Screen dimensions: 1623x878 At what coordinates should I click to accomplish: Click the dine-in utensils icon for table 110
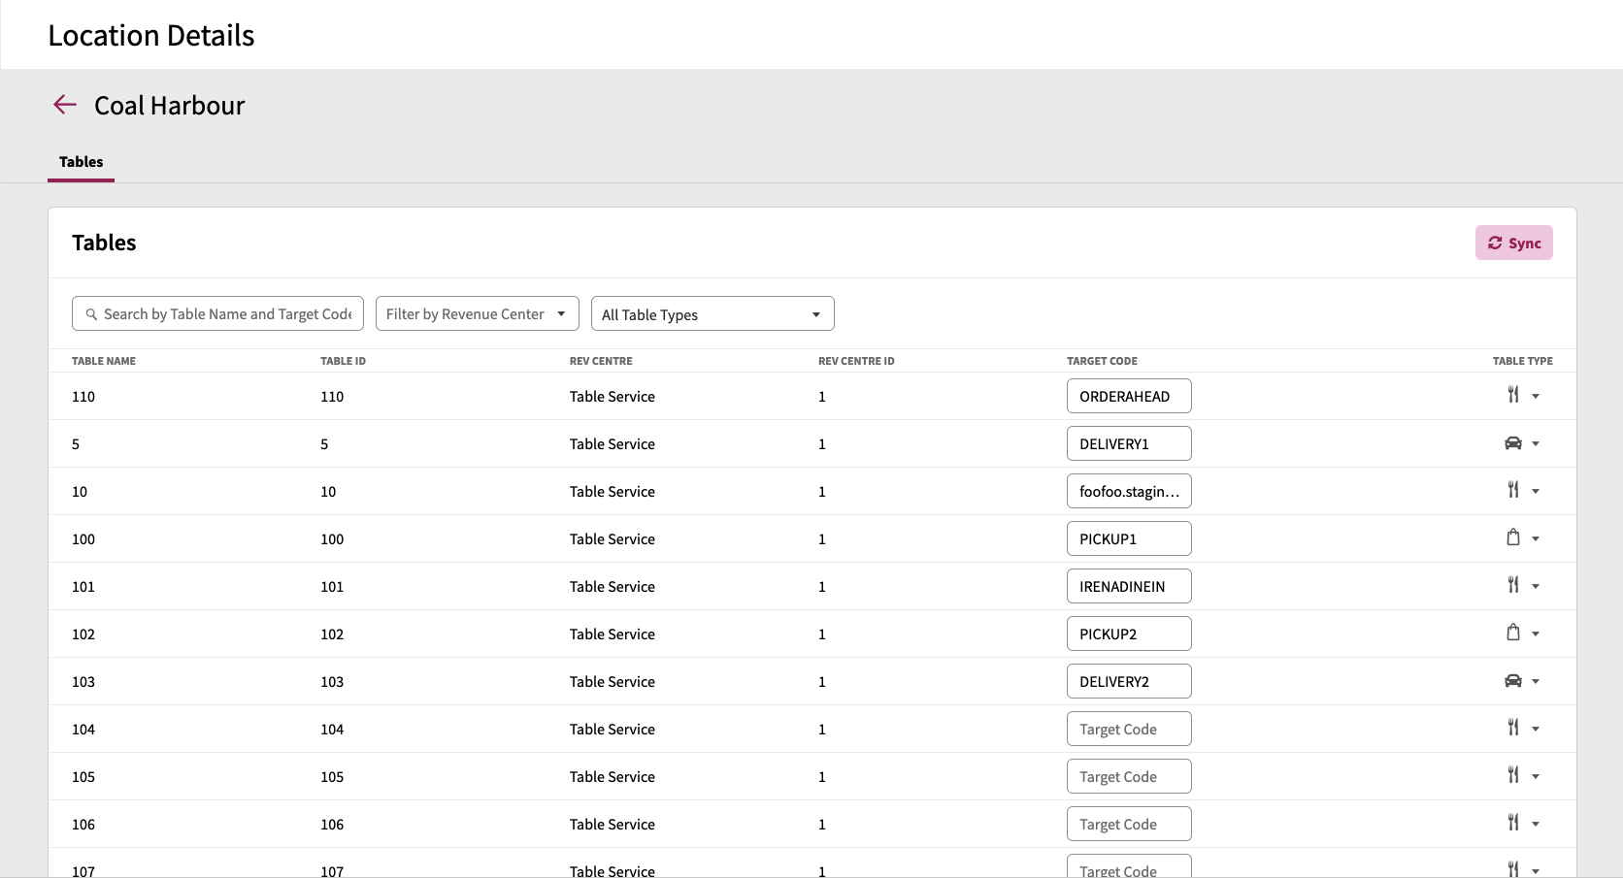[x=1512, y=395]
